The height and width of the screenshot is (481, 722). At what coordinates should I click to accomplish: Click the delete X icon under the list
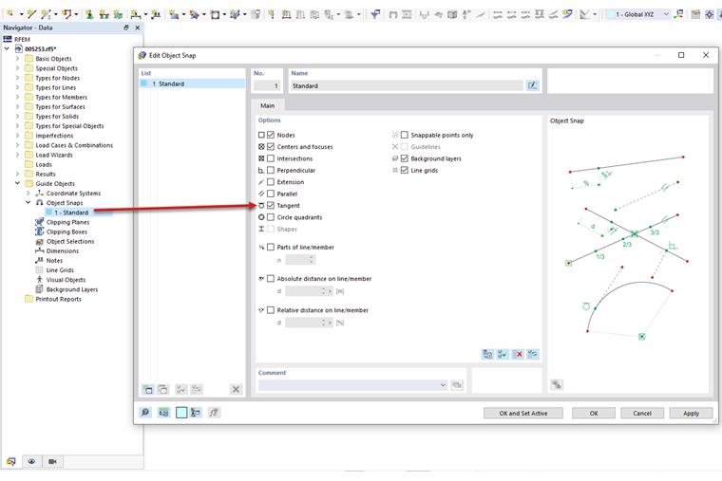click(236, 390)
